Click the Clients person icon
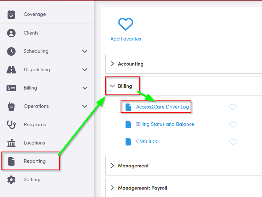Viewport: 262px width, 197px height. tap(11, 33)
